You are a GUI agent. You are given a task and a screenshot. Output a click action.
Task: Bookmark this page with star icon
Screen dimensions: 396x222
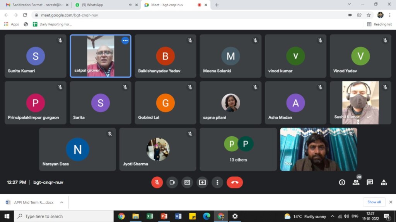coord(369,15)
